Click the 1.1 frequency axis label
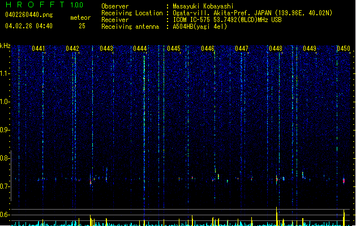The image size is (356, 226). 5,73
